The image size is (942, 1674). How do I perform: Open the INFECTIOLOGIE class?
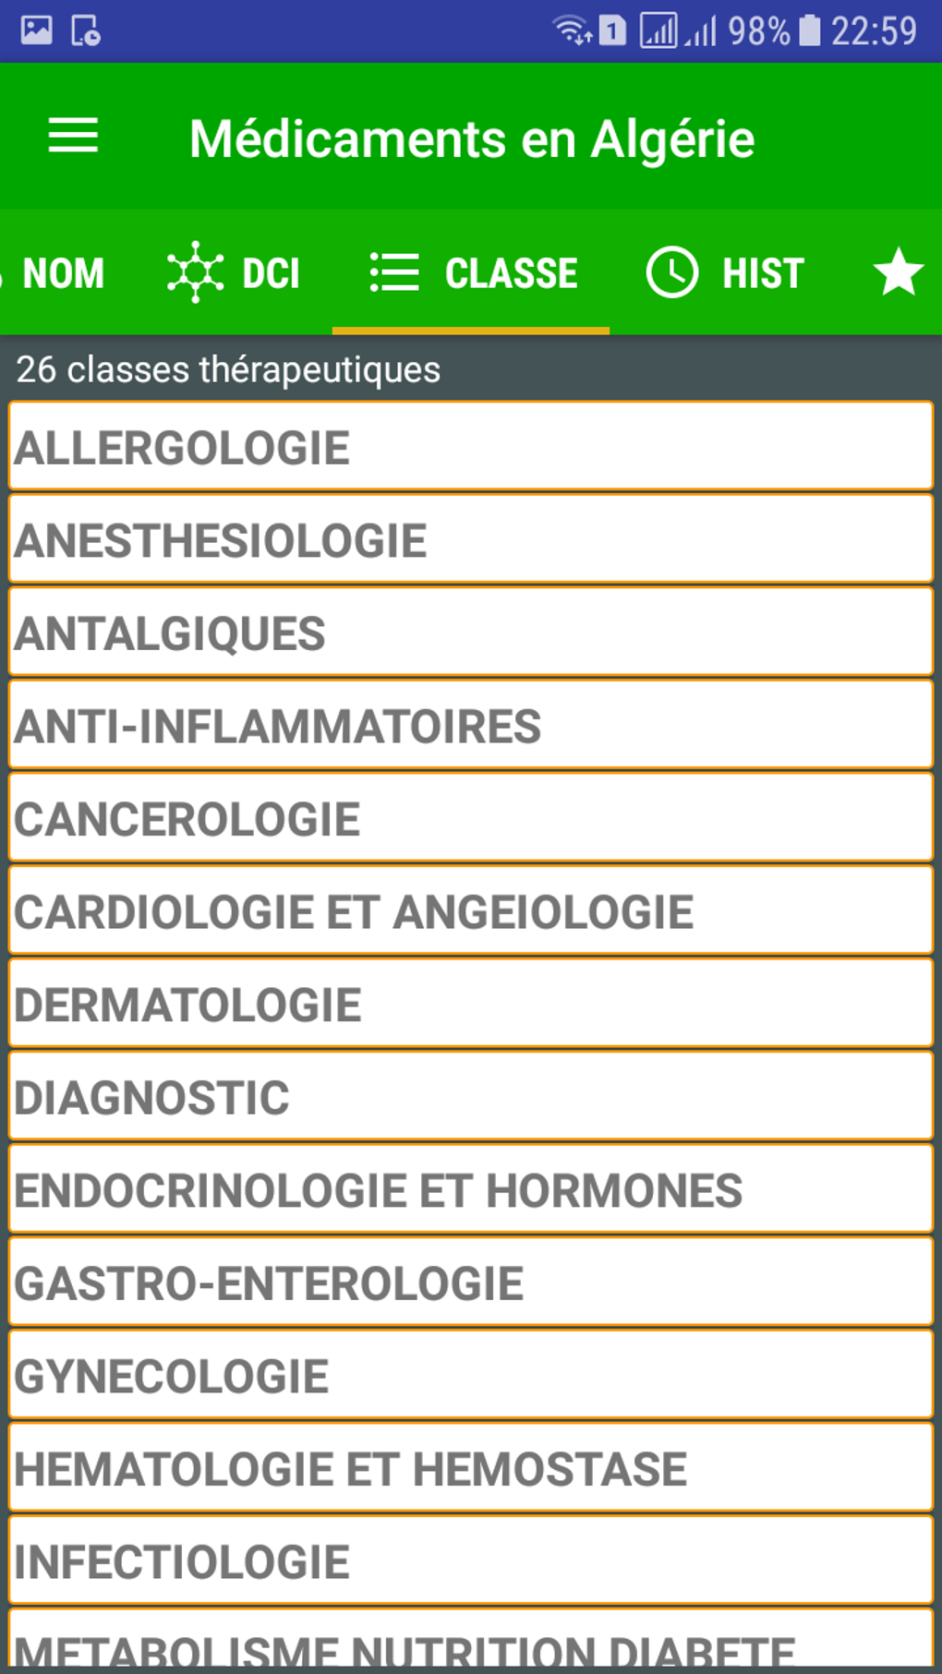pos(471,1561)
